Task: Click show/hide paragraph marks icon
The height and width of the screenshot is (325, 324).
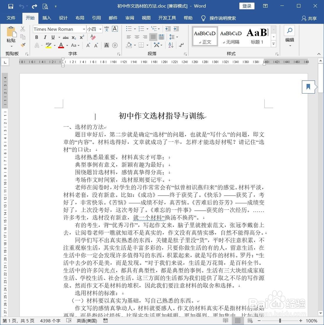Action: 181,45
